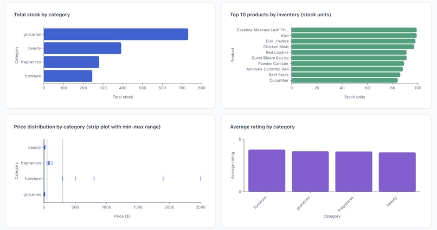Click the '2000' tick on Price axis
Image resolution: width=437 pixels, height=230 pixels.
(169, 207)
